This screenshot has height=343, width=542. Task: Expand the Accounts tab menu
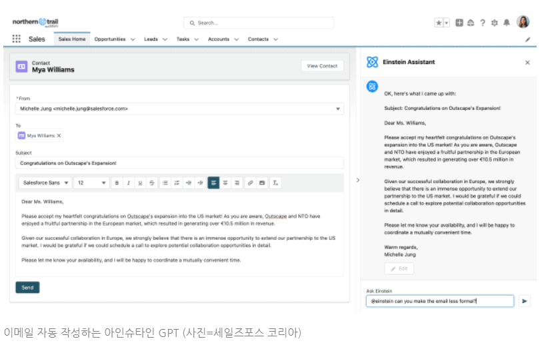(237, 39)
